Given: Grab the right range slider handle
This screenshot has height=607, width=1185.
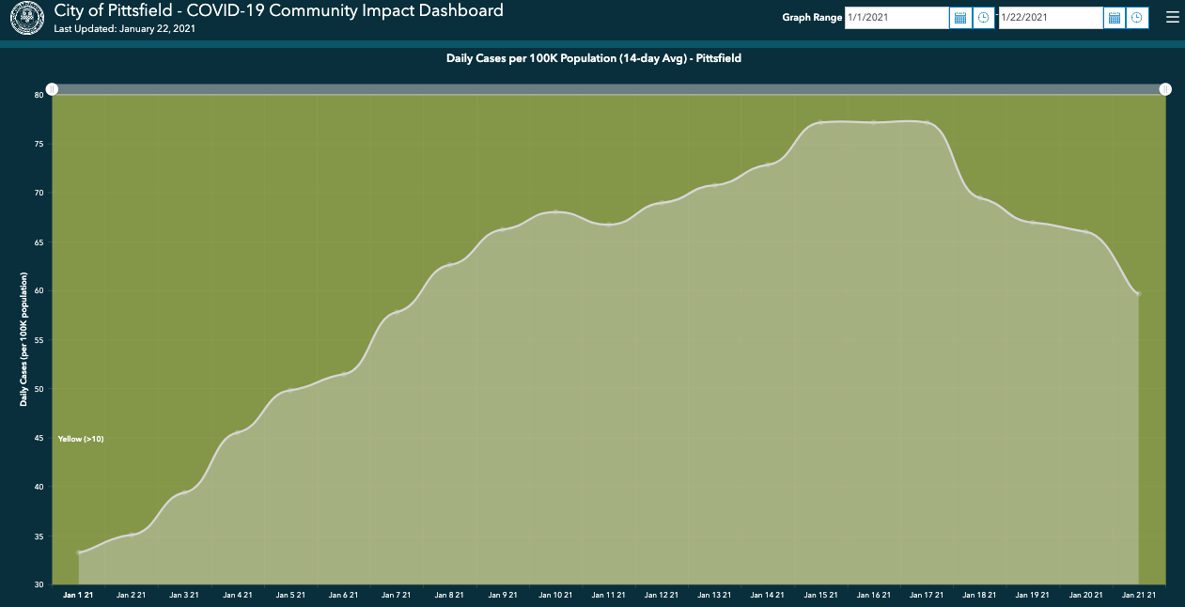Looking at the screenshot, I should (1165, 89).
